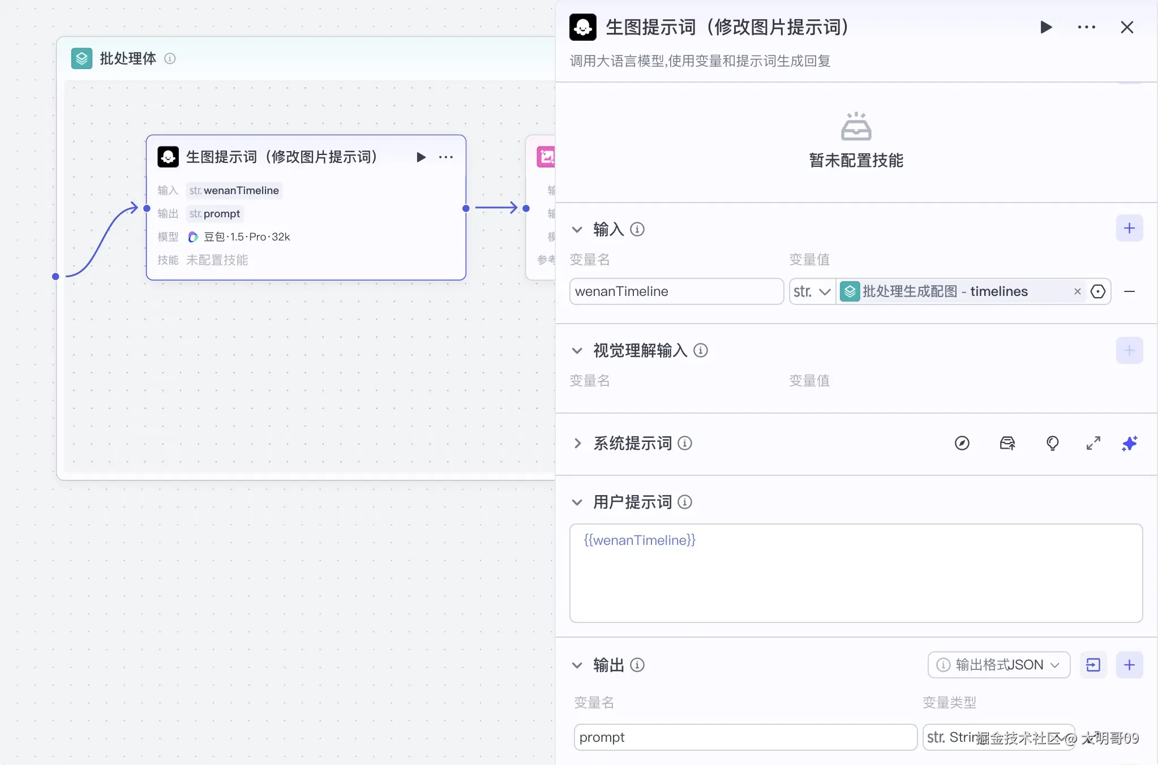Open the canvas node's three-dot menu
The image size is (1158, 765).
(x=446, y=157)
